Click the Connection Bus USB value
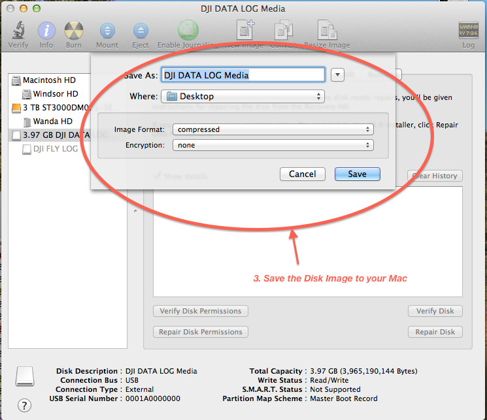Viewport: 487px width, 420px height. point(131,380)
